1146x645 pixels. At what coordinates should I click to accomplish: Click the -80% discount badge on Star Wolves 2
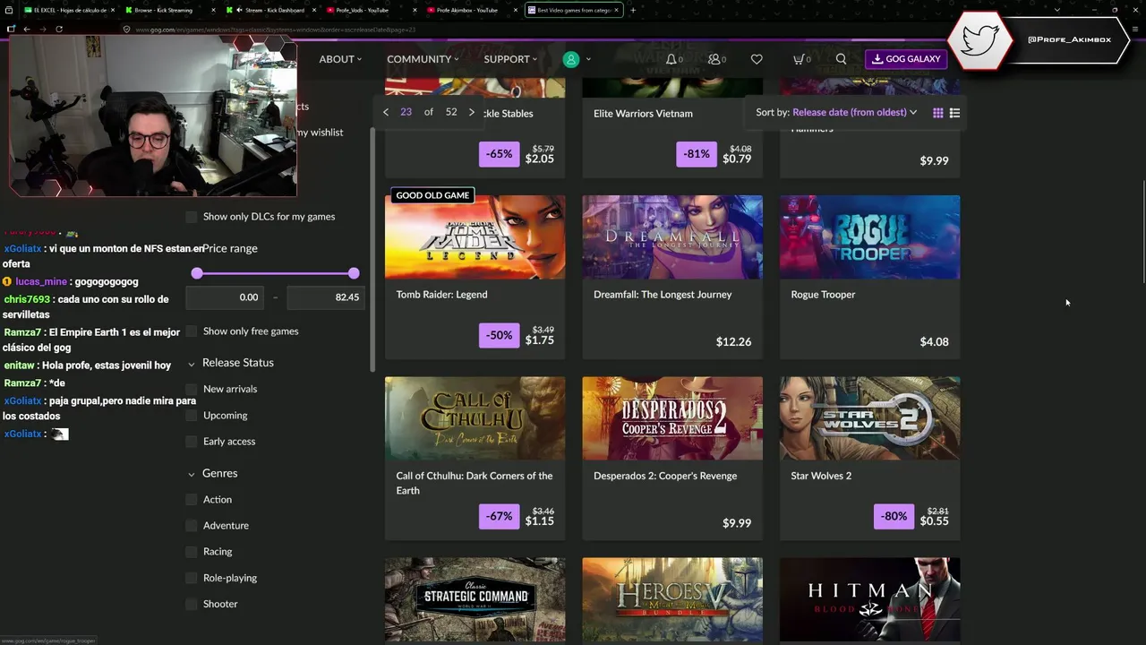tap(894, 516)
